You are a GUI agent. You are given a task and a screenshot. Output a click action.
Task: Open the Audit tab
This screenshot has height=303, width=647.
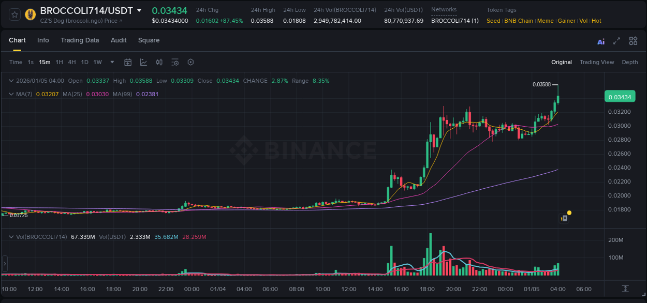point(119,40)
